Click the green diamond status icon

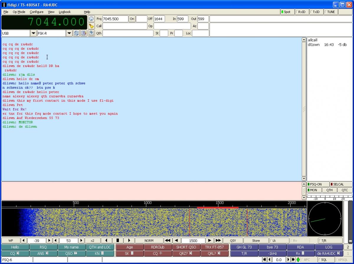click(298, 260)
